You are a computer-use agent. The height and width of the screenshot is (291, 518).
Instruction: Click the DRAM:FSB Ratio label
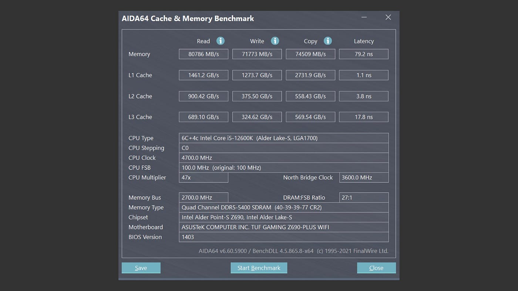tap(304, 198)
